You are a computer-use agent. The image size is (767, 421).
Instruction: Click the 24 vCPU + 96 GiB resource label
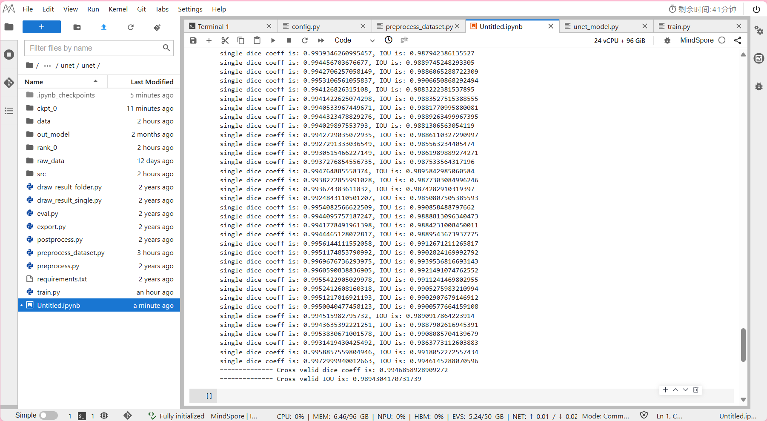[619, 40]
